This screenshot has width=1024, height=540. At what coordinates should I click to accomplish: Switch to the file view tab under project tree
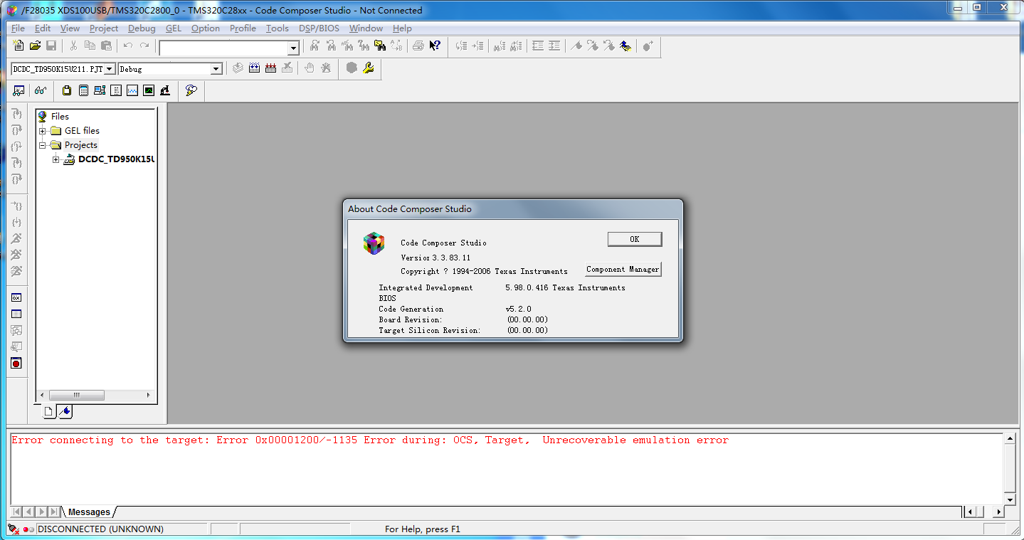pyautogui.click(x=48, y=411)
